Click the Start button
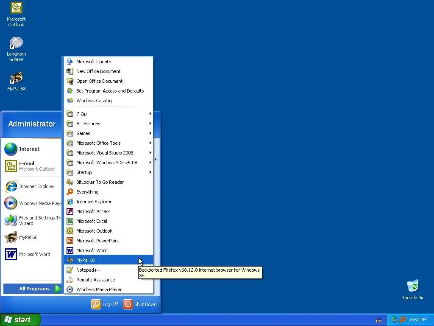434x326 pixels. pos(20,320)
